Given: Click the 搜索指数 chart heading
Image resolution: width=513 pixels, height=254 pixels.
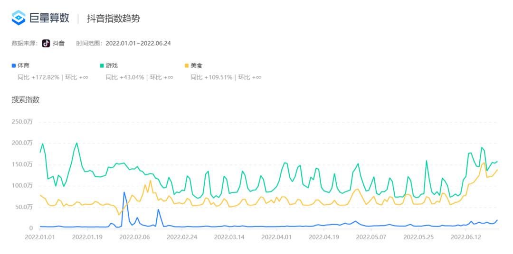Looking at the screenshot, I should (26, 100).
